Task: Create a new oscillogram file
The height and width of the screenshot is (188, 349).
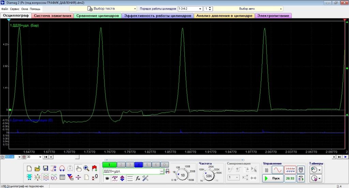Action: click(29, 169)
